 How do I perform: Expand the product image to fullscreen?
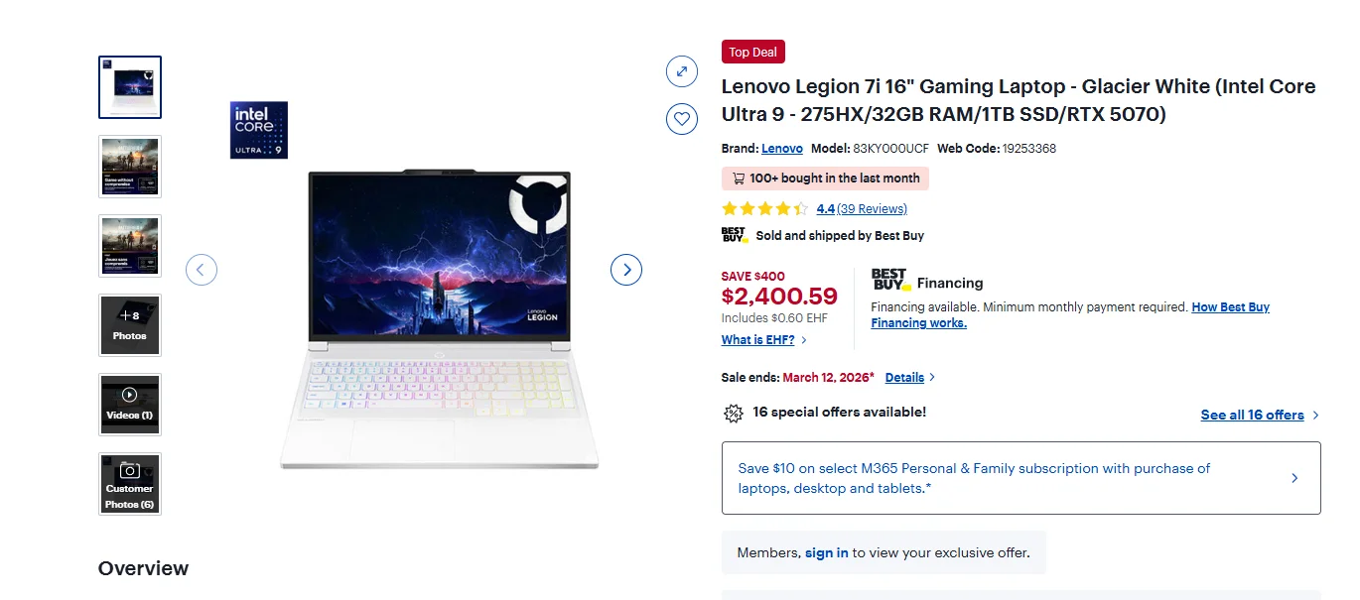click(681, 71)
